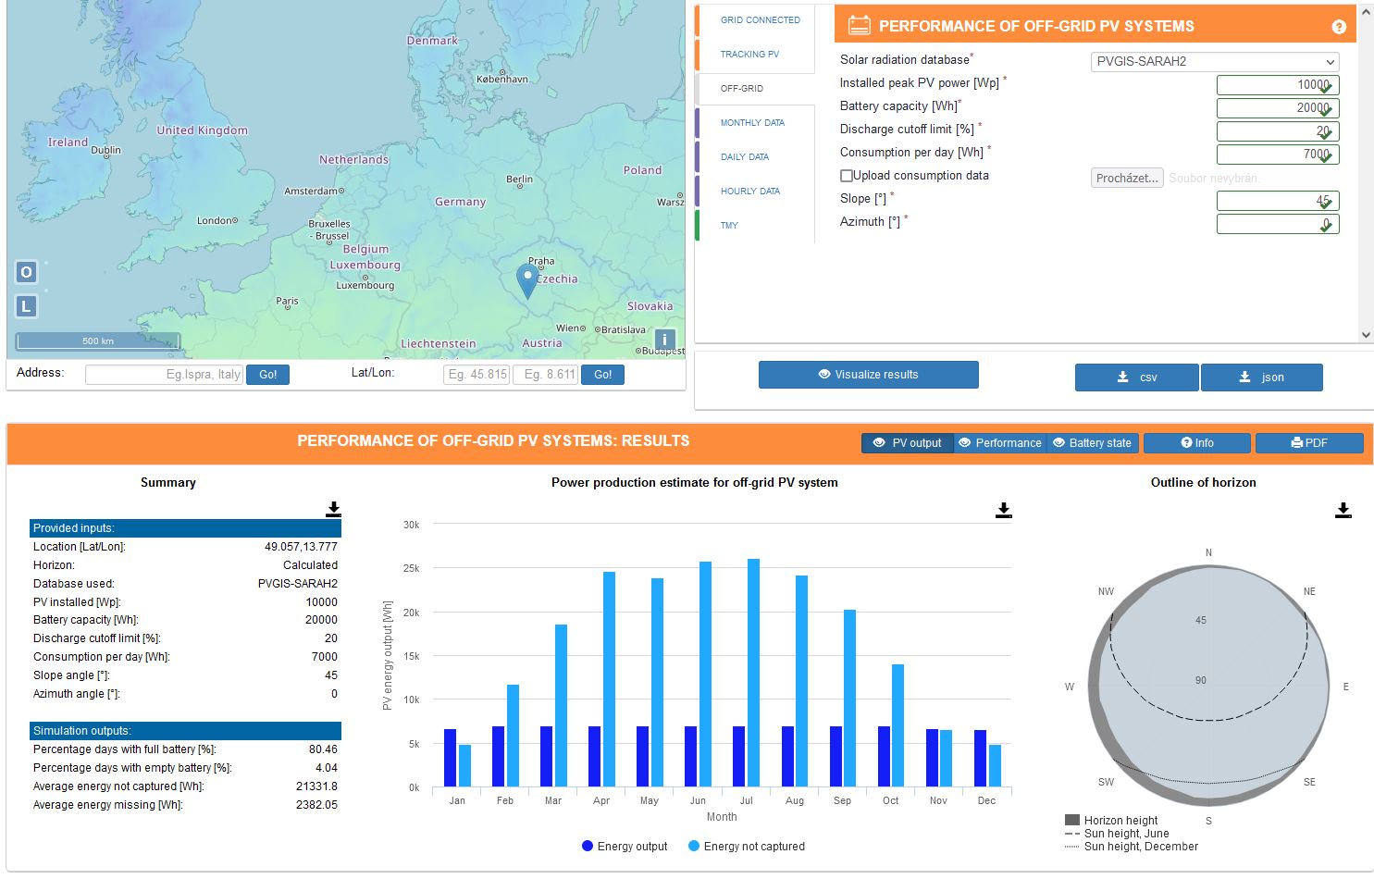Download the Summary table data
This screenshot has height=879, width=1374.
[x=333, y=509]
